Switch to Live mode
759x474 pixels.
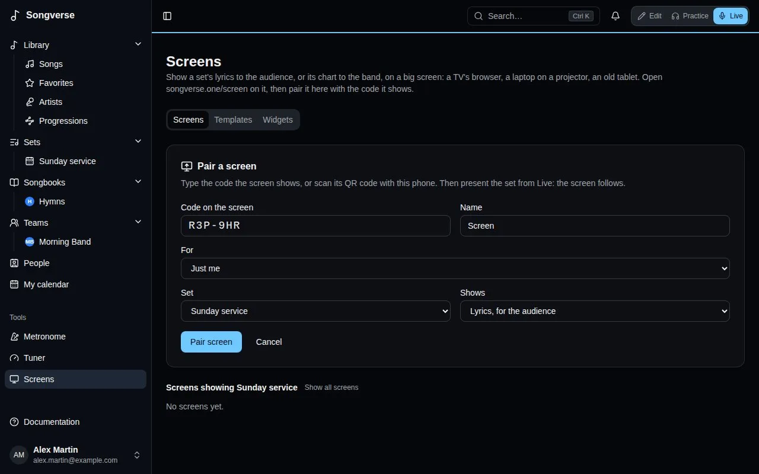pos(731,16)
